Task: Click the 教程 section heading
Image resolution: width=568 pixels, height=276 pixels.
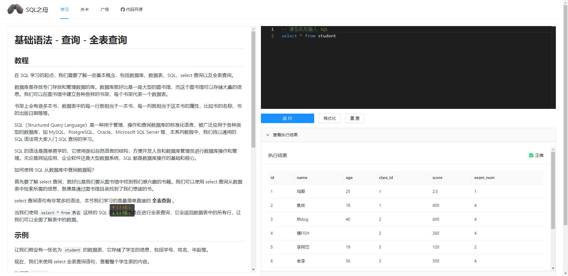Action: (x=22, y=61)
